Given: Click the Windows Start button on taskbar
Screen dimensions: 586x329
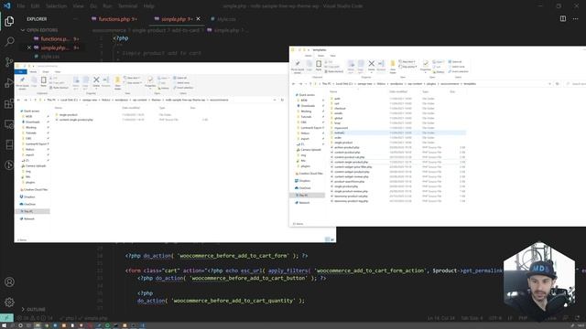Looking at the screenshot, I should click(x=3, y=325).
